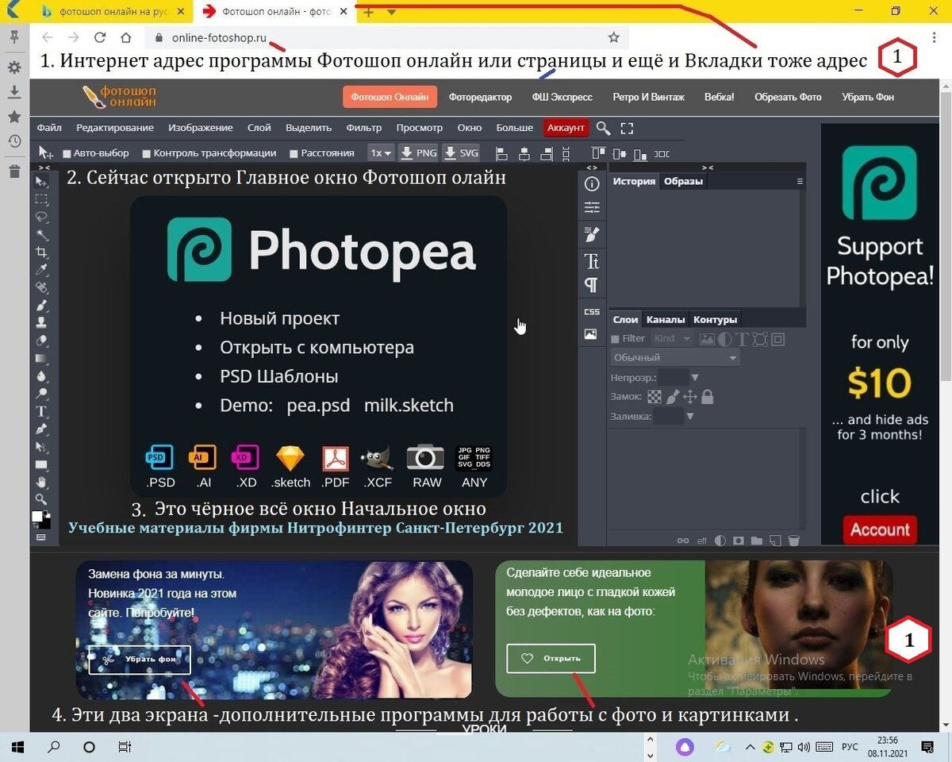Select the Hand tool
Viewport: 952px width, 762px height.
42,482
